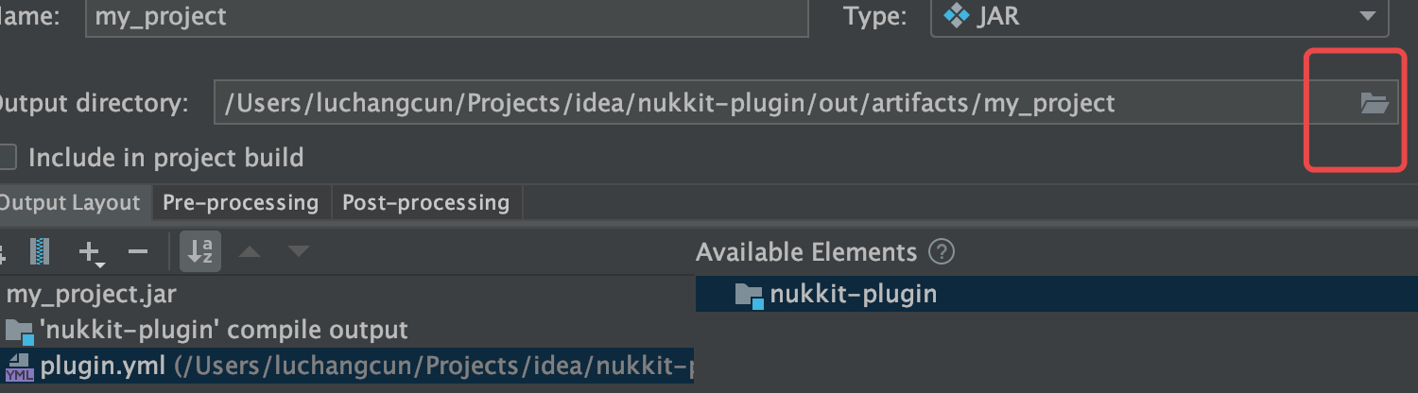This screenshot has width=1418, height=393.
Task: Toggle Sort Elements by Names and Types
Action: pos(200,251)
